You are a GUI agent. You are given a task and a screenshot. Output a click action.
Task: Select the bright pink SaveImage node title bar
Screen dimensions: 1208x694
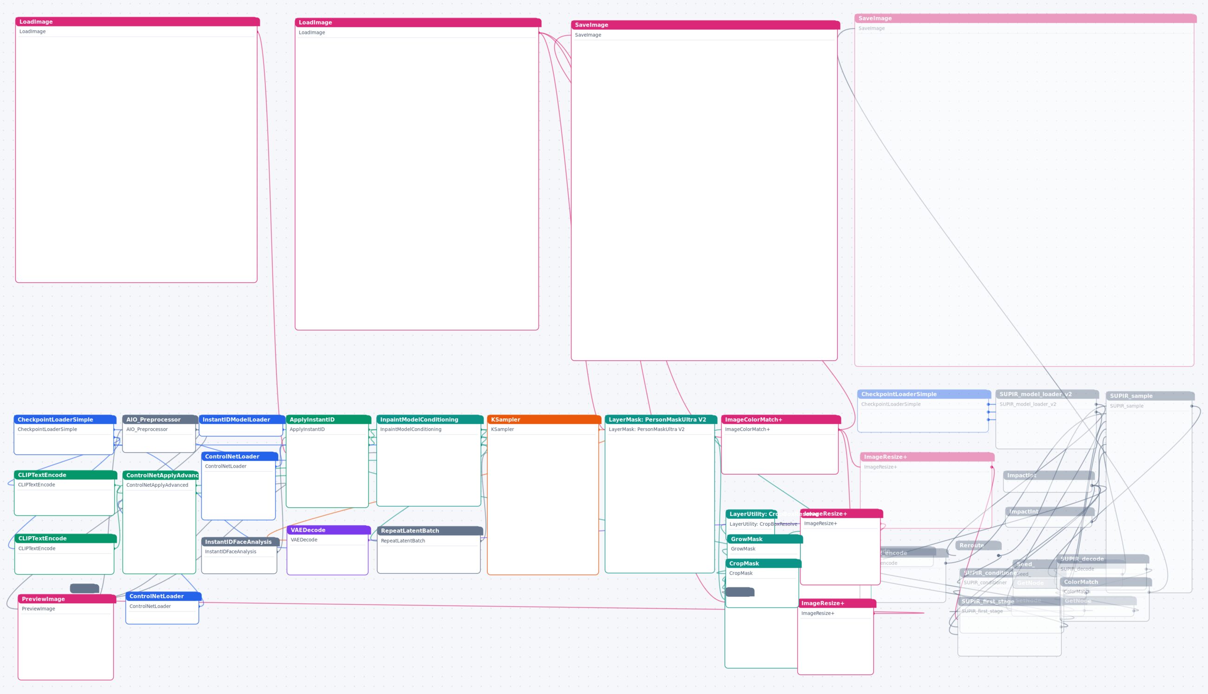tap(704, 25)
